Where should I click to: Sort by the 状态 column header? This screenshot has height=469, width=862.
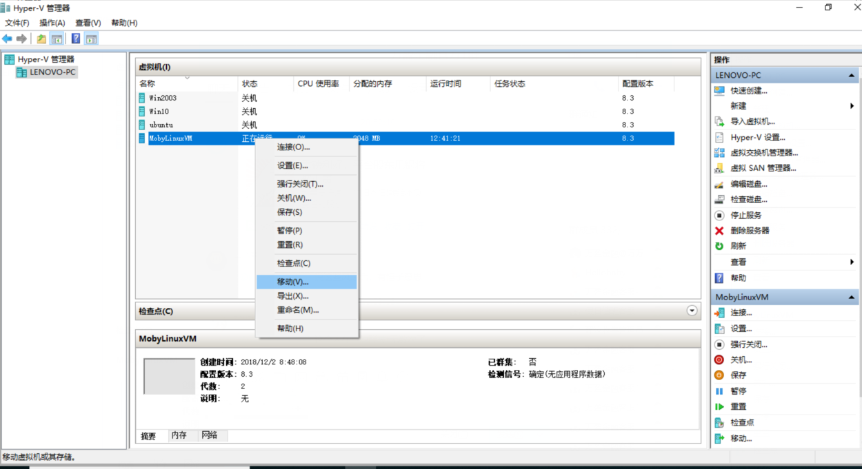tap(265, 83)
